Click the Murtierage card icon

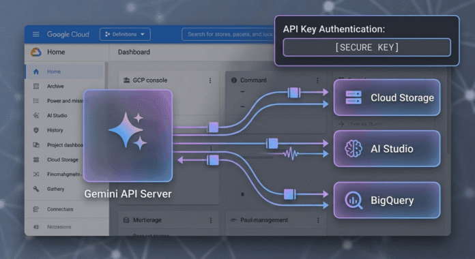(126, 220)
